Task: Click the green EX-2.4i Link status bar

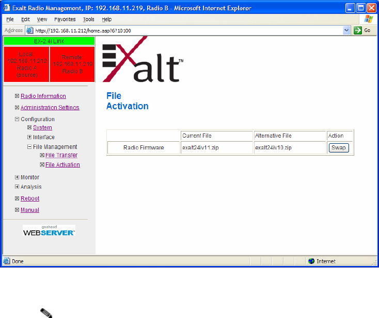Action: pyautogui.click(x=49, y=41)
